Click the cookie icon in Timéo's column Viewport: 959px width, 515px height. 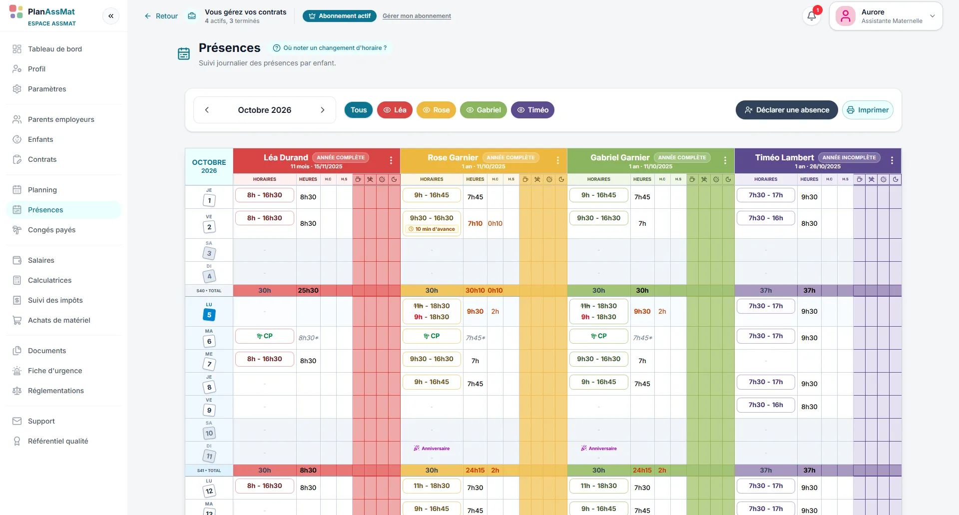pos(884,179)
